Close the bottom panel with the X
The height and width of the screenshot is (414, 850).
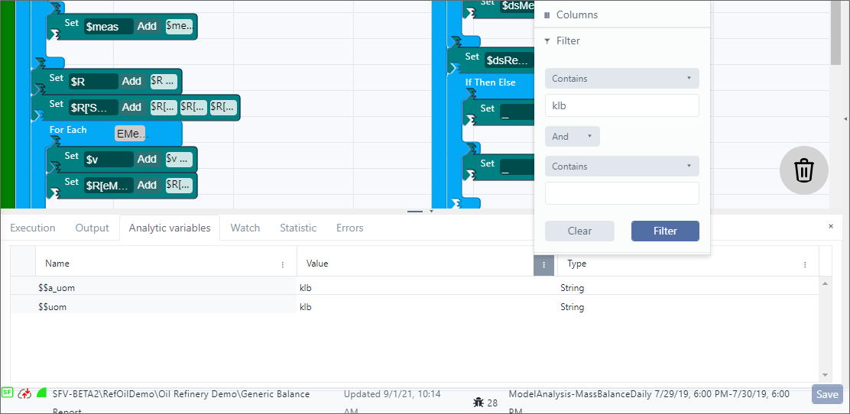[831, 227]
